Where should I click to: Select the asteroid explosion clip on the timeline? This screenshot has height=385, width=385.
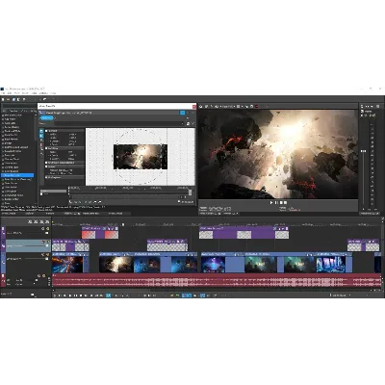click(116, 263)
